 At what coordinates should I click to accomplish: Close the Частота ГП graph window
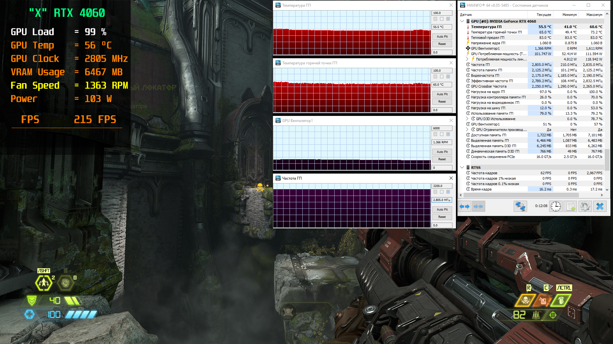(451, 178)
